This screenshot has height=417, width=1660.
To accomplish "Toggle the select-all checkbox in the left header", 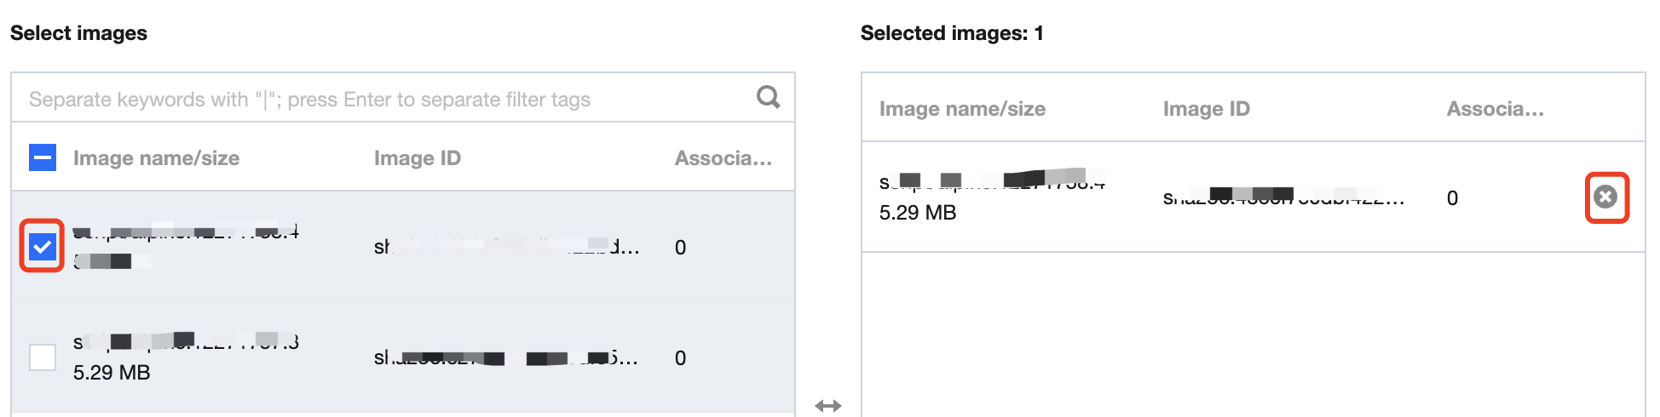I will pos(43,157).
